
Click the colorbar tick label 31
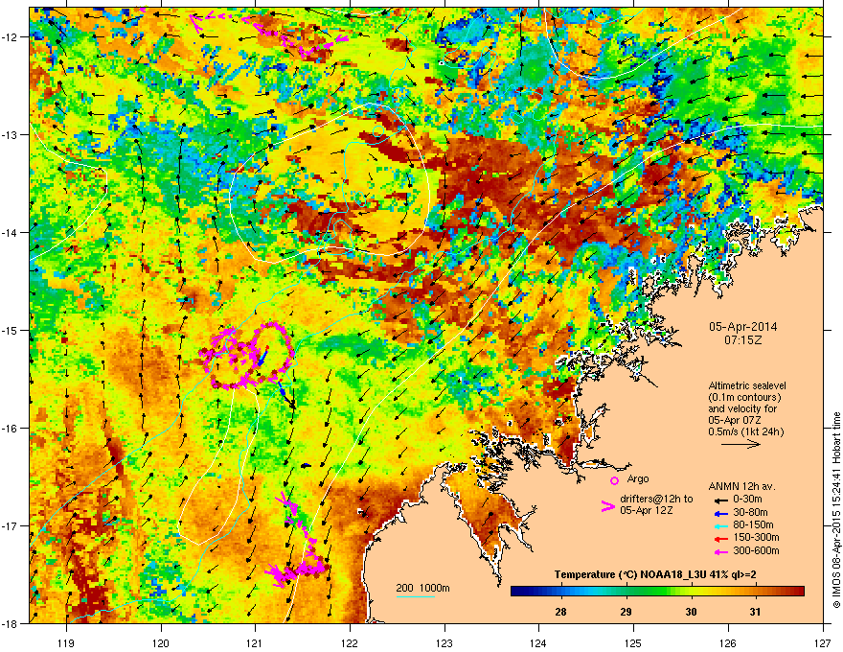pyautogui.click(x=756, y=612)
